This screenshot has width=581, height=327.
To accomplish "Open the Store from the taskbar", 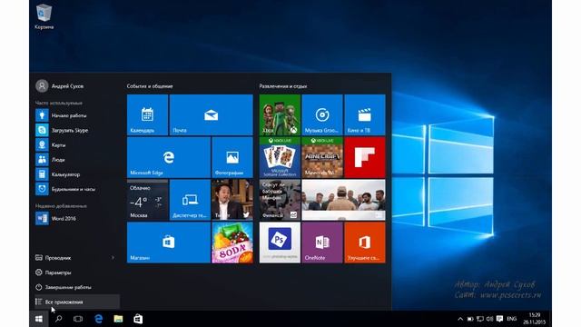I will coord(138,319).
